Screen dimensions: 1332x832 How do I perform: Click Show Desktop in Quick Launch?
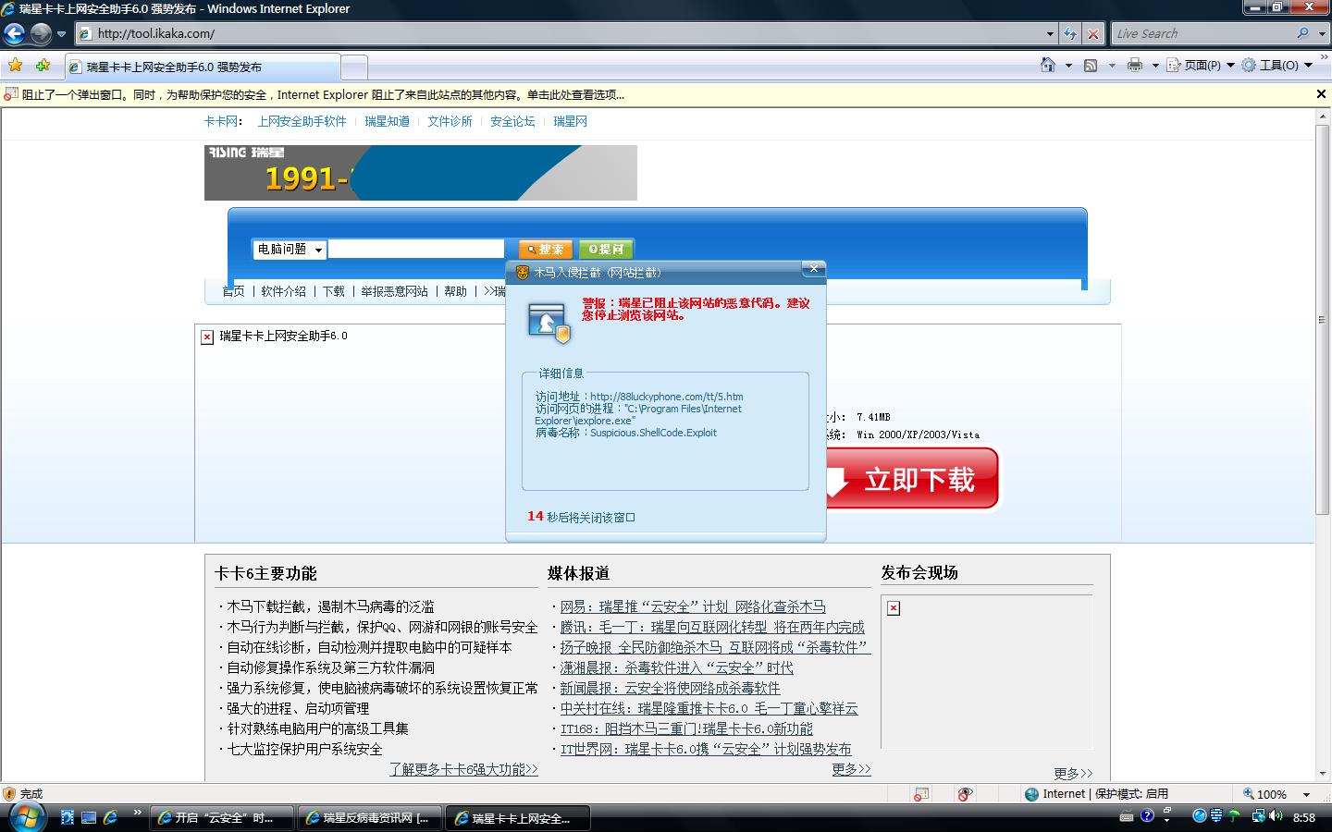[x=89, y=817]
